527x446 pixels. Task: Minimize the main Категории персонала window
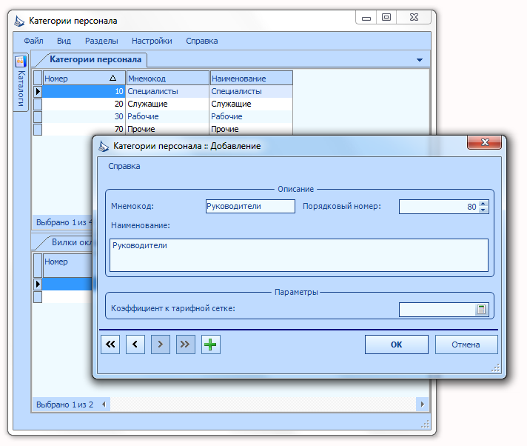366,18
